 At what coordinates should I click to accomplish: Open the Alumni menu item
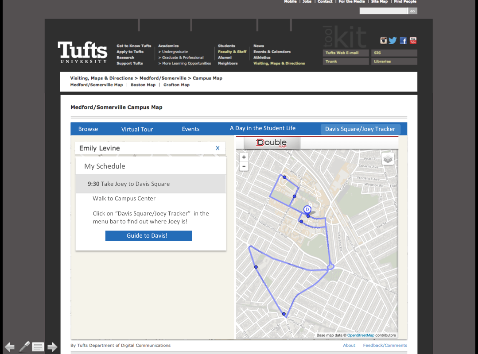(225, 58)
